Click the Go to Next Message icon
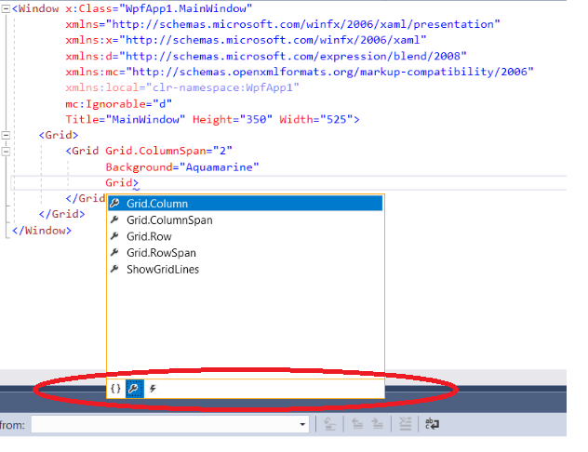This screenshot has height=452, width=588. 377,424
